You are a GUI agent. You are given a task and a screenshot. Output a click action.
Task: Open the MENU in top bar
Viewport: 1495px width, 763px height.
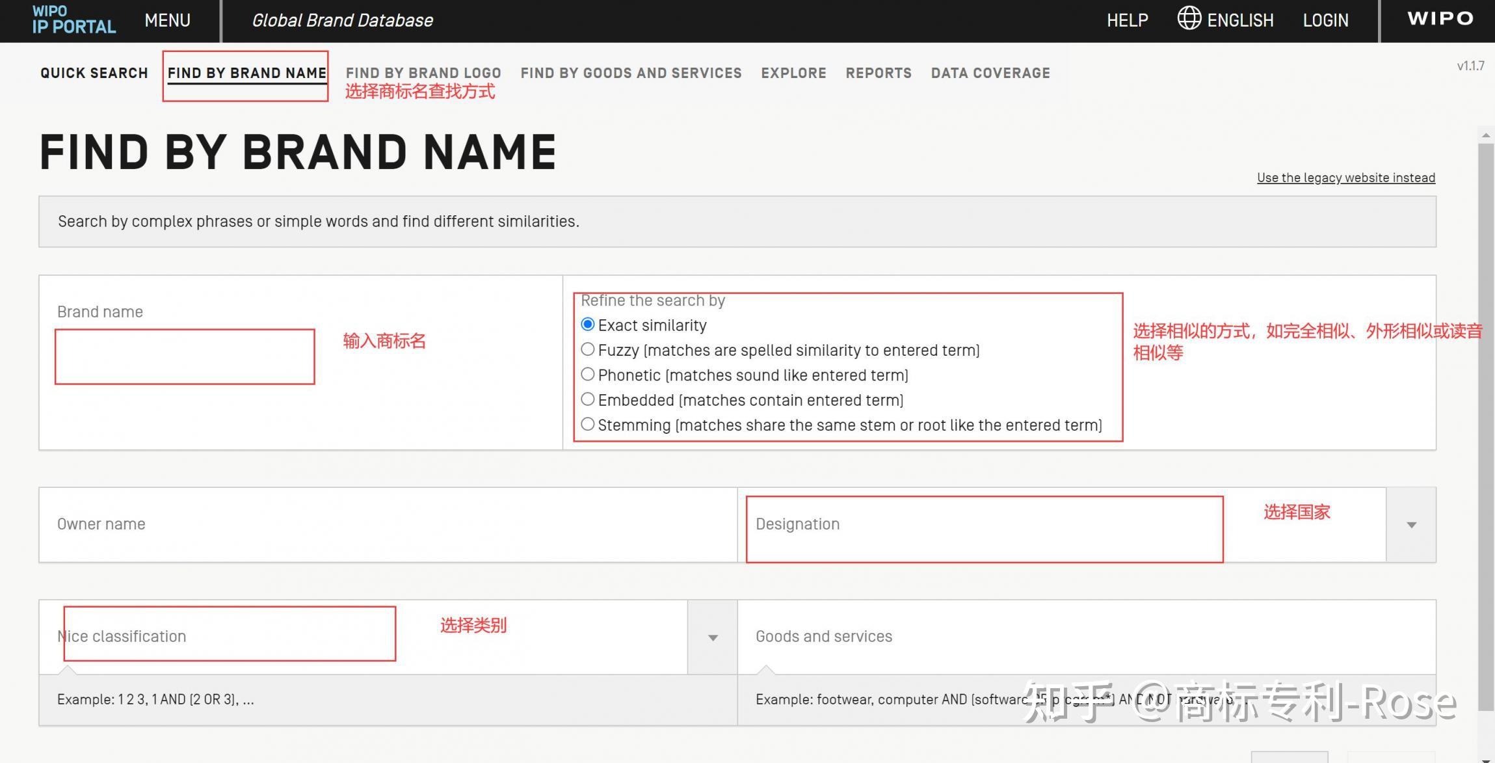(167, 20)
